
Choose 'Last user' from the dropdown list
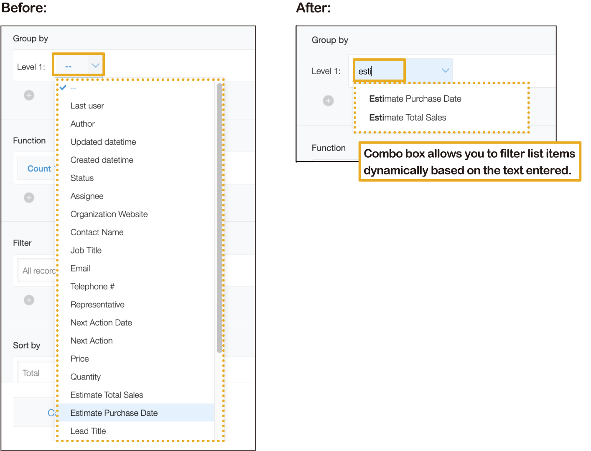(87, 106)
